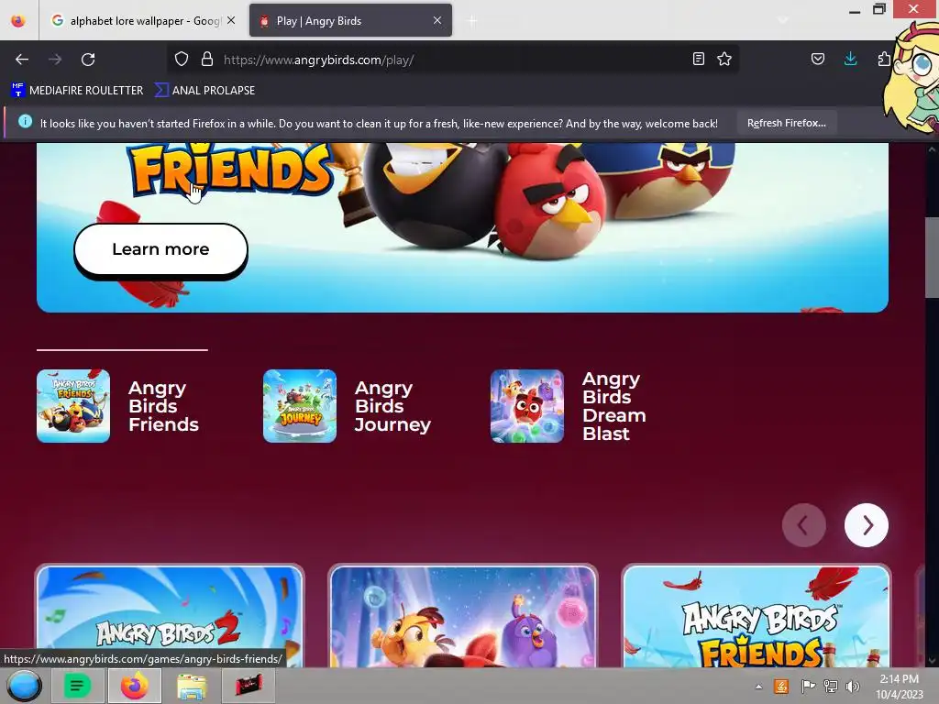This screenshot has height=704, width=939.
Task: Click the info icon in notification bar
Action: coord(25,122)
